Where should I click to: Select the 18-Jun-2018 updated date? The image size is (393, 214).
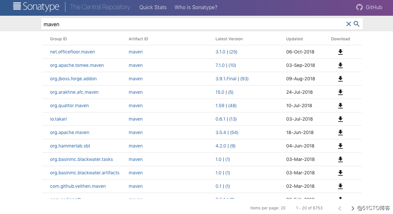pos(300,133)
